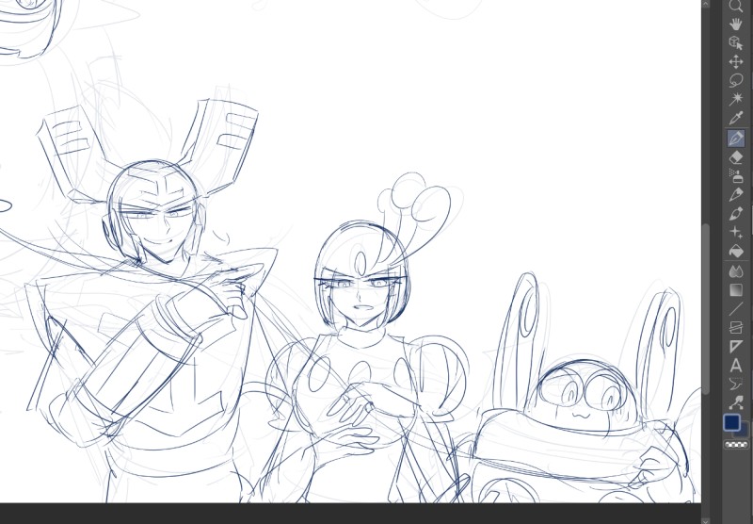Select the Figure line tool
Viewport: 753px width, 524px height.
point(736,309)
